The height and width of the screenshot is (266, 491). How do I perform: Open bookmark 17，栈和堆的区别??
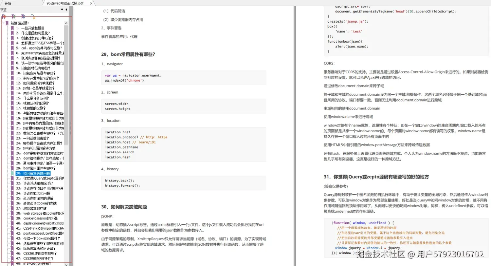click(x=30, y=108)
